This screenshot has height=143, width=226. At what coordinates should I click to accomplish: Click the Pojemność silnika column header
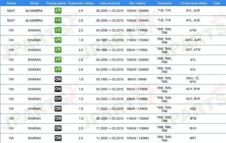pos(81,3)
